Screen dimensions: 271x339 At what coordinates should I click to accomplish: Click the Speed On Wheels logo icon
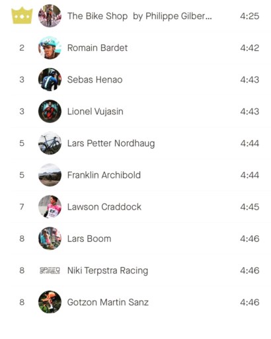pyautogui.click(x=50, y=270)
